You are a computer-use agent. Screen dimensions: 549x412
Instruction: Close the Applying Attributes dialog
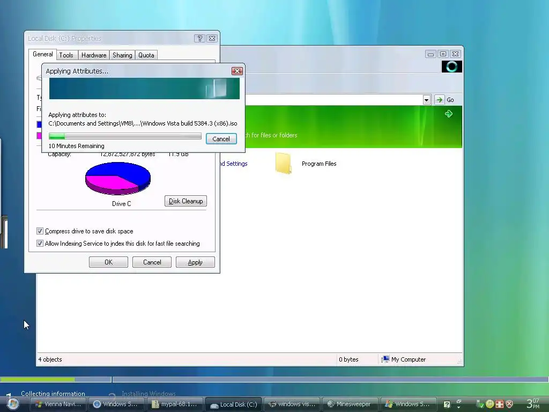[237, 71]
